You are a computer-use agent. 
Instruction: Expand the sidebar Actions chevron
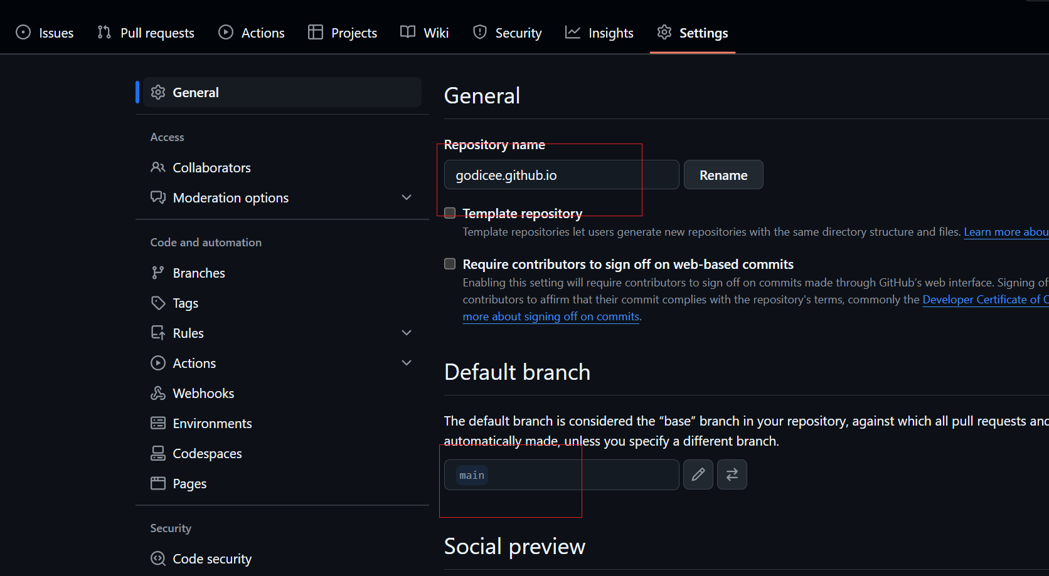coord(407,363)
